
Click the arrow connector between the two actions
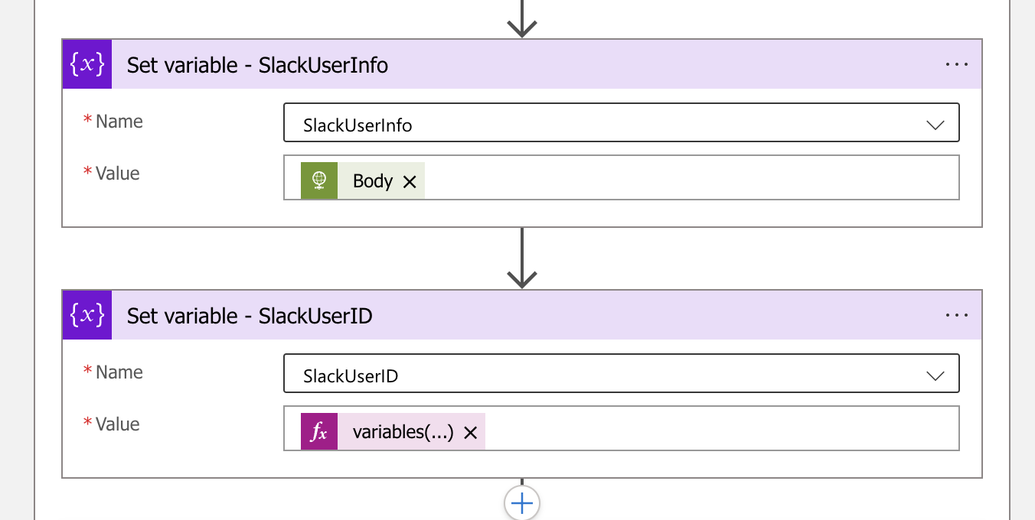tap(522, 258)
